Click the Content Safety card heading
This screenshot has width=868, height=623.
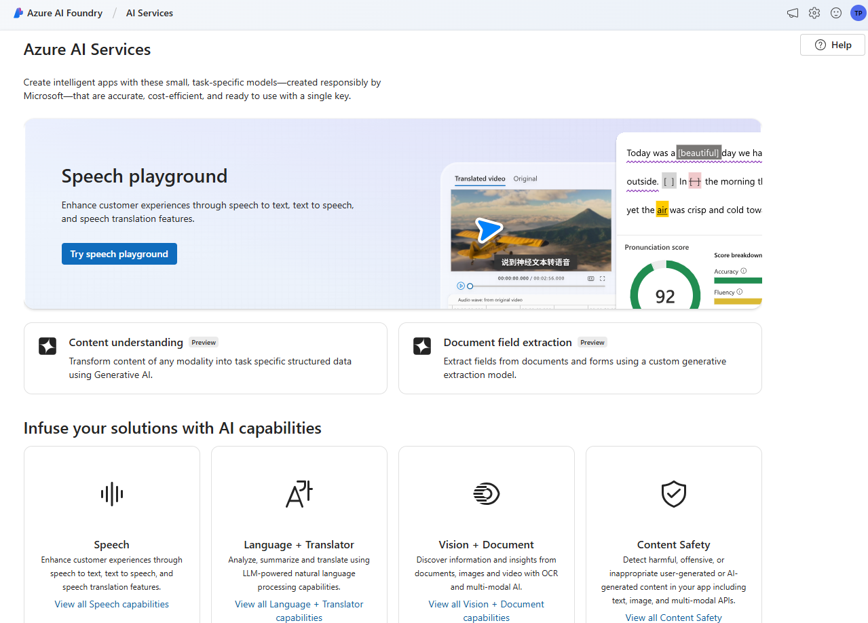point(674,544)
